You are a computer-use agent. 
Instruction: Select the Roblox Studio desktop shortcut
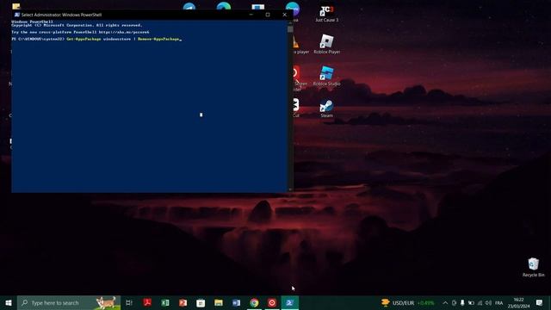click(x=326, y=76)
